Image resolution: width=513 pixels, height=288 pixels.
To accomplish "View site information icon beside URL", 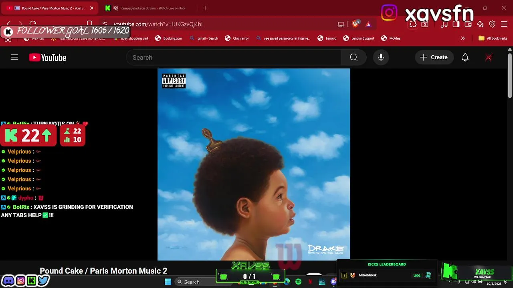I will click(x=105, y=24).
